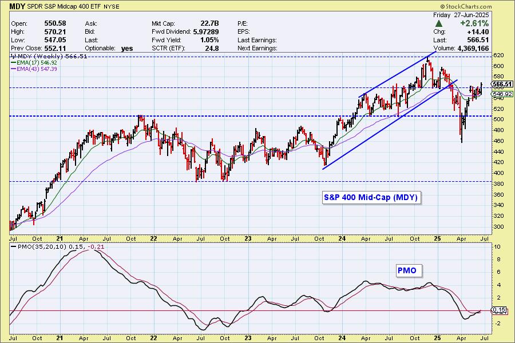Image resolution: width=515 pixels, height=343 pixels.
Task: Click year 22 on the price panel time axis
Action: point(153,238)
